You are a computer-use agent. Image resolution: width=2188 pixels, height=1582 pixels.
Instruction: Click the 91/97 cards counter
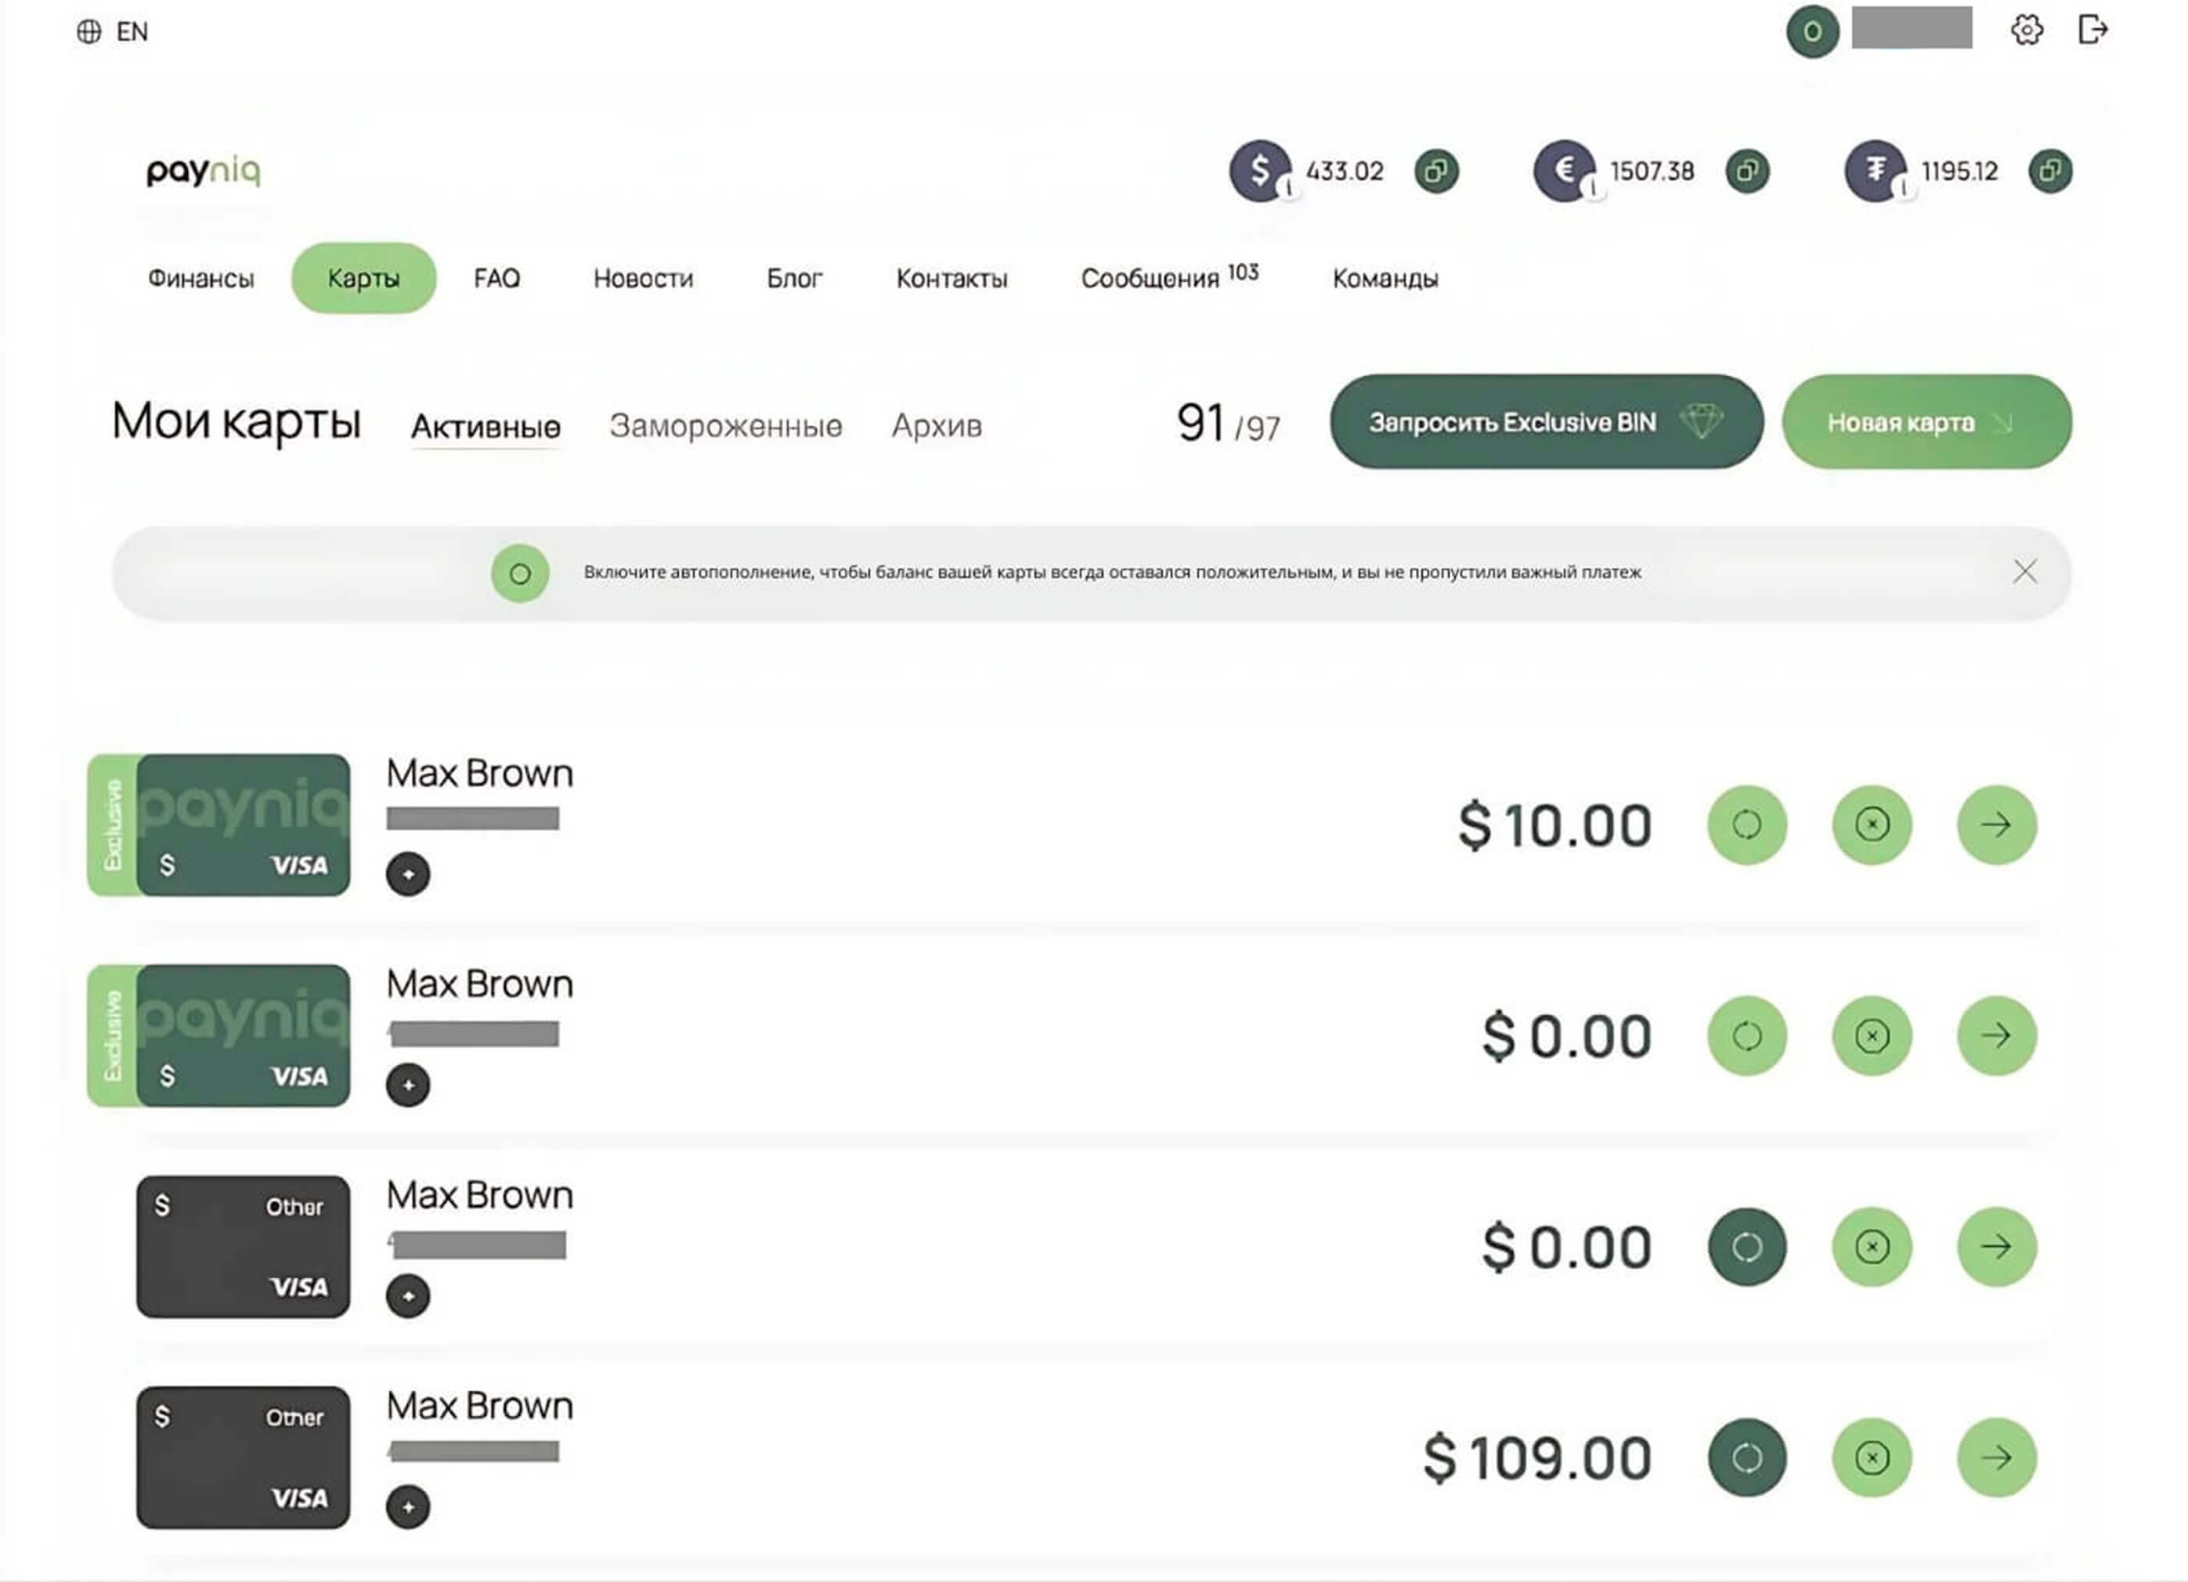[x=1229, y=424]
